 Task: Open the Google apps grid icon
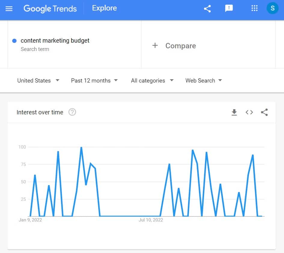(x=254, y=8)
